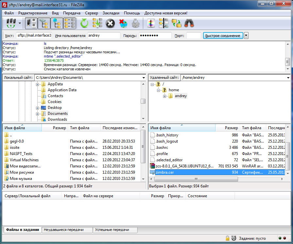Toggle remote directory tree view
Viewport: 293px width, 244px height.
coord(57,23)
